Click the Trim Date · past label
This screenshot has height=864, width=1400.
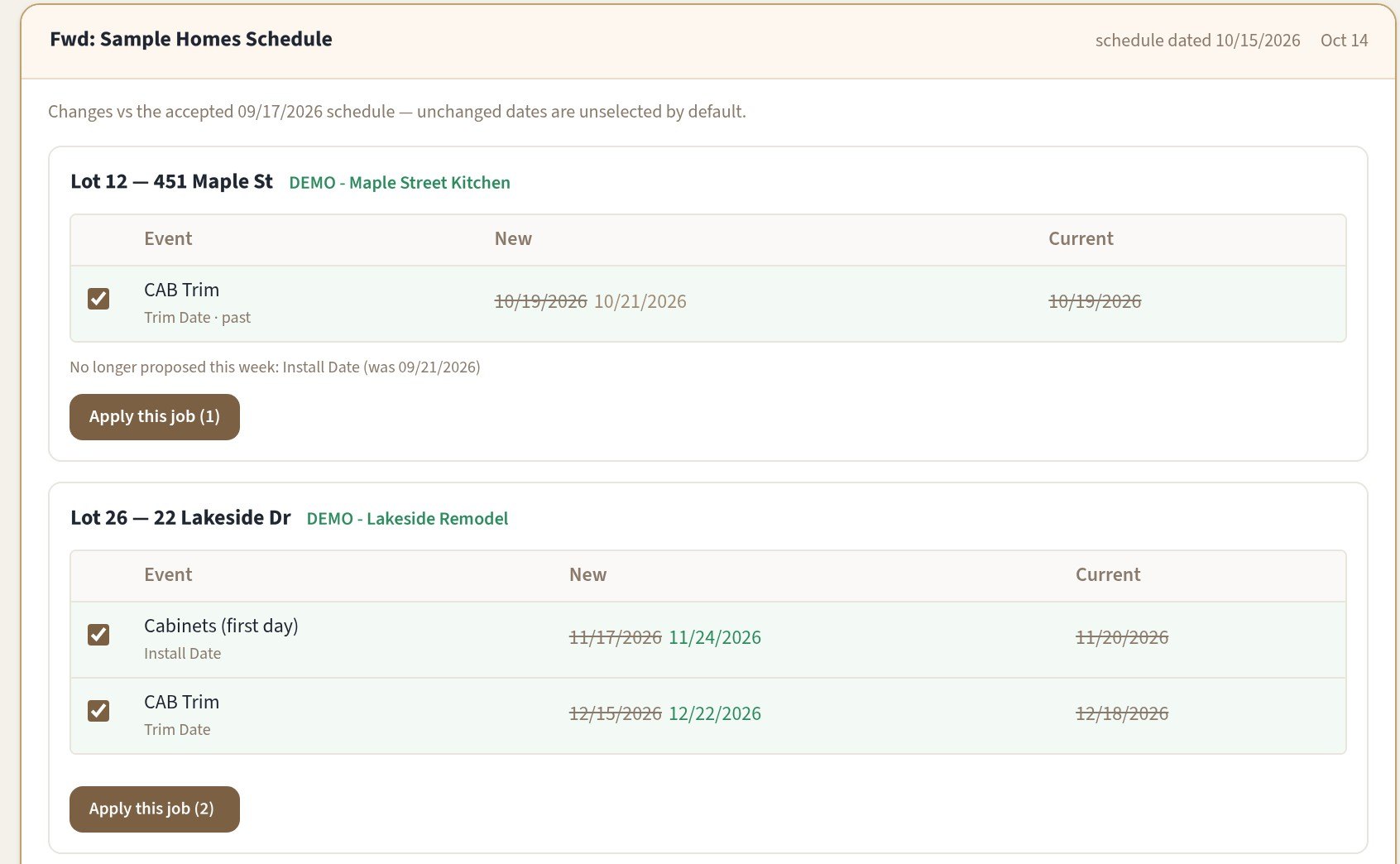coord(197,318)
